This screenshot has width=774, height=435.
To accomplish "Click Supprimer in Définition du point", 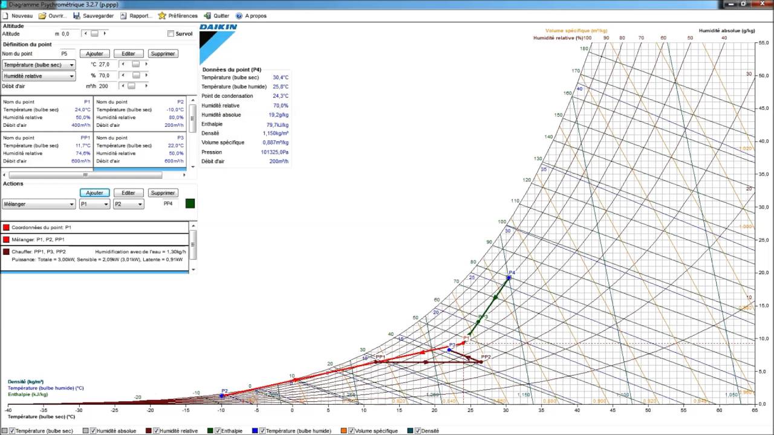I will (x=163, y=54).
